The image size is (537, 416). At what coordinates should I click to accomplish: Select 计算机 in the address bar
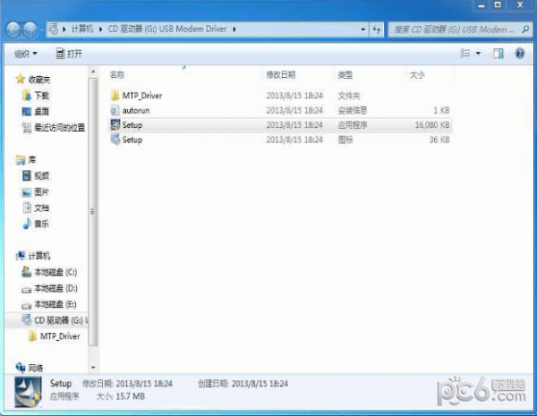coord(82,30)
